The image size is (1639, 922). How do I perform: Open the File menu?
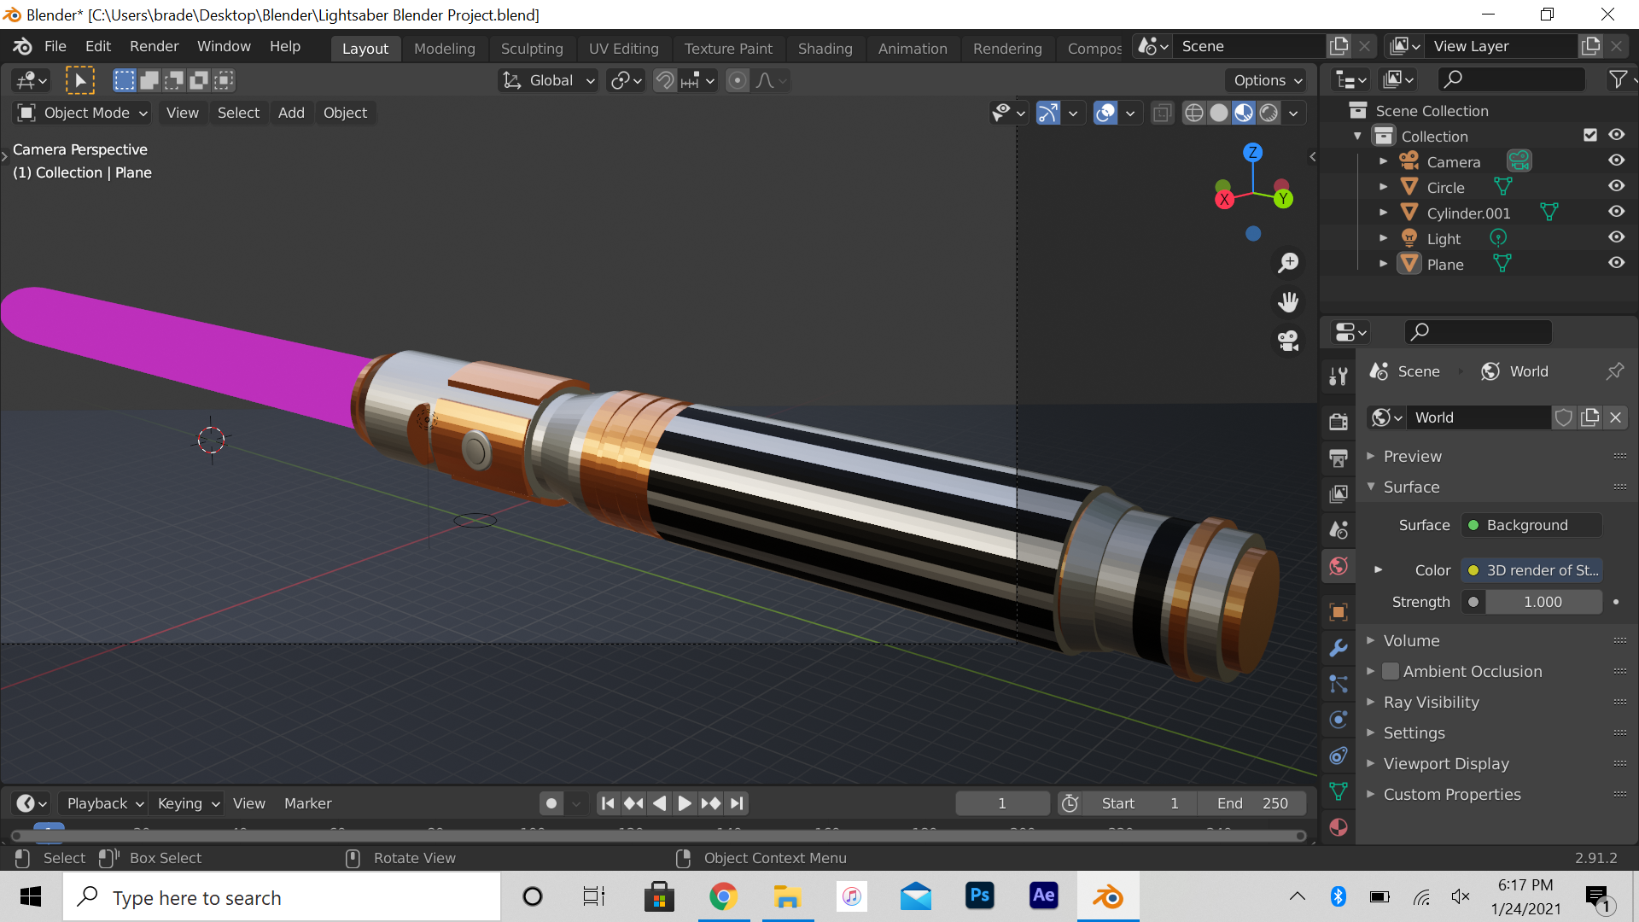tap(55, 46)
